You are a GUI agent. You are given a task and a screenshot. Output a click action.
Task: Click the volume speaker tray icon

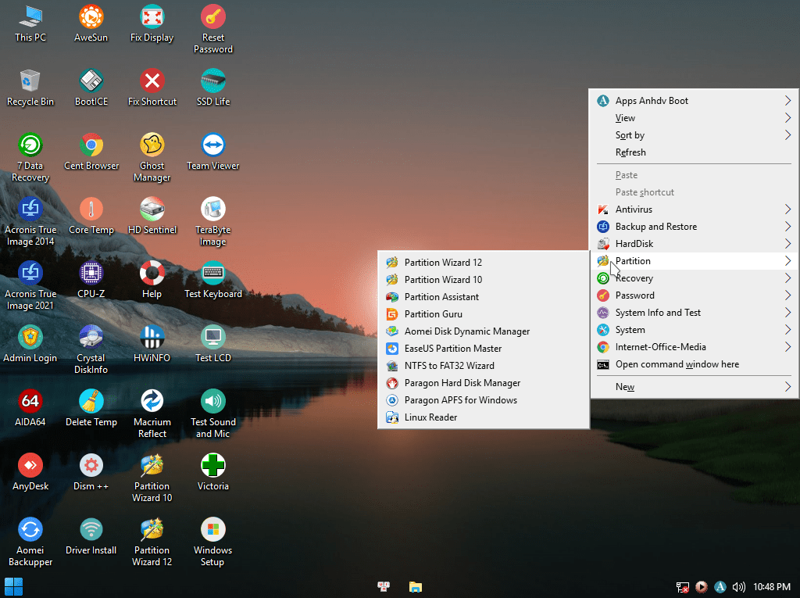point(738,587)
